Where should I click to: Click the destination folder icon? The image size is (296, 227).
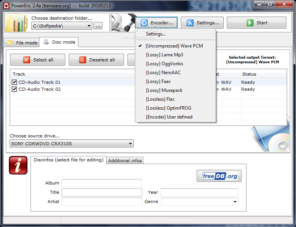pyautogui.click(x=17, y=22)
